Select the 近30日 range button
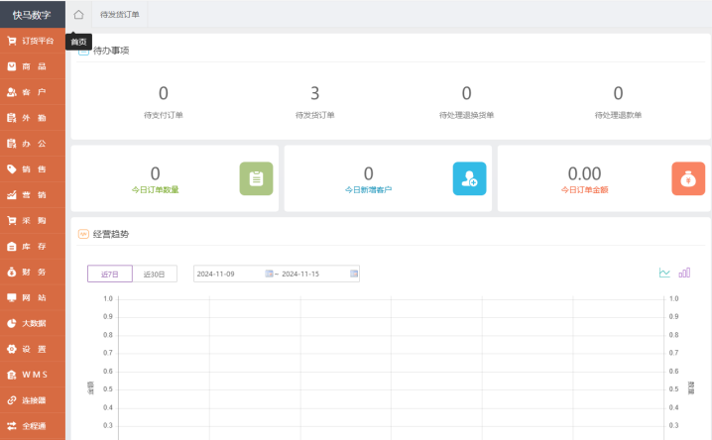 (x=155, y=274)
